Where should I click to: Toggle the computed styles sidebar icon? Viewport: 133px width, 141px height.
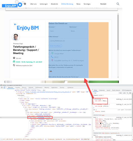[130, 93]
